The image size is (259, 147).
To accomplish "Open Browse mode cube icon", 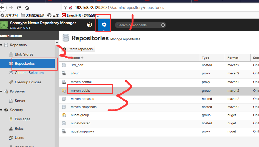I will click(x=89, y=25).
